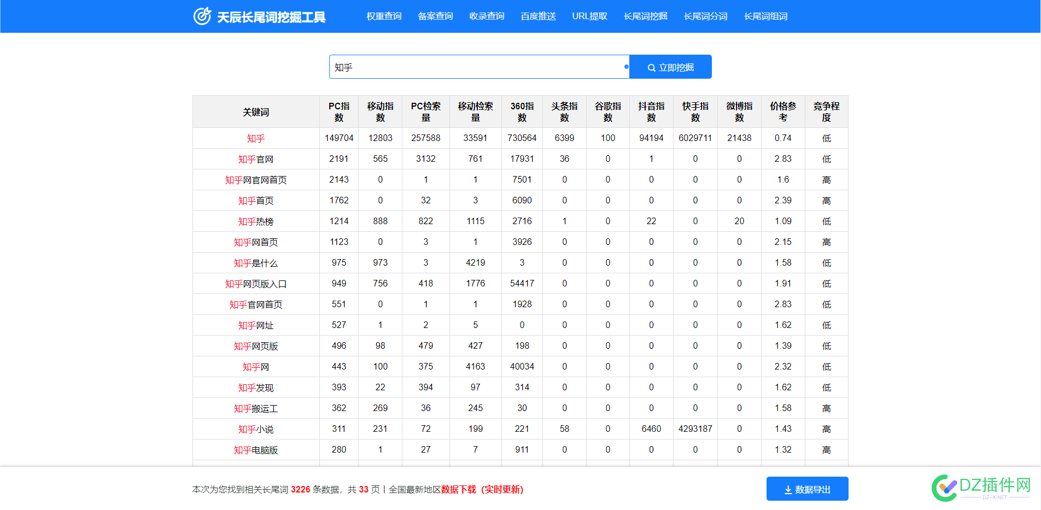Select the keyword 知乎官网首页
1041x510 pixels.
pos(256,304)
